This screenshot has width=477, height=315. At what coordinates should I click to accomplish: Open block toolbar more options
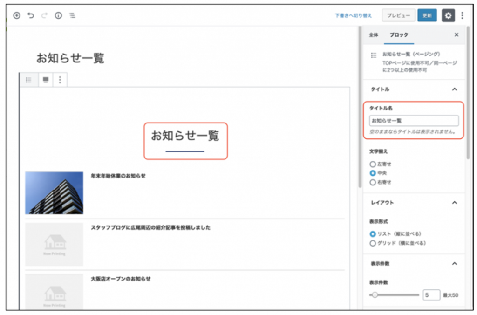click(60, 80)
